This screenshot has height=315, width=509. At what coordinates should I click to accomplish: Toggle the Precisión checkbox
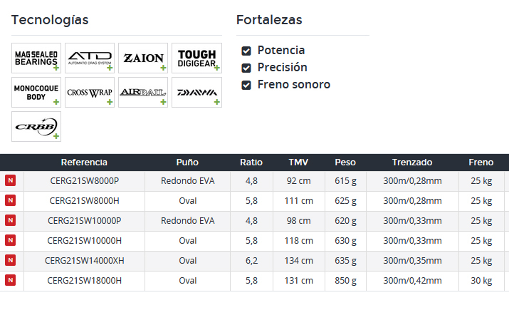246,68
